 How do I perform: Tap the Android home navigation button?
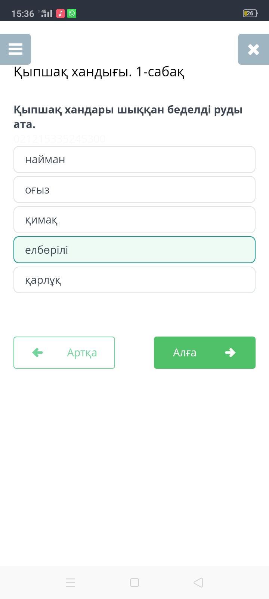click(134, 583)
